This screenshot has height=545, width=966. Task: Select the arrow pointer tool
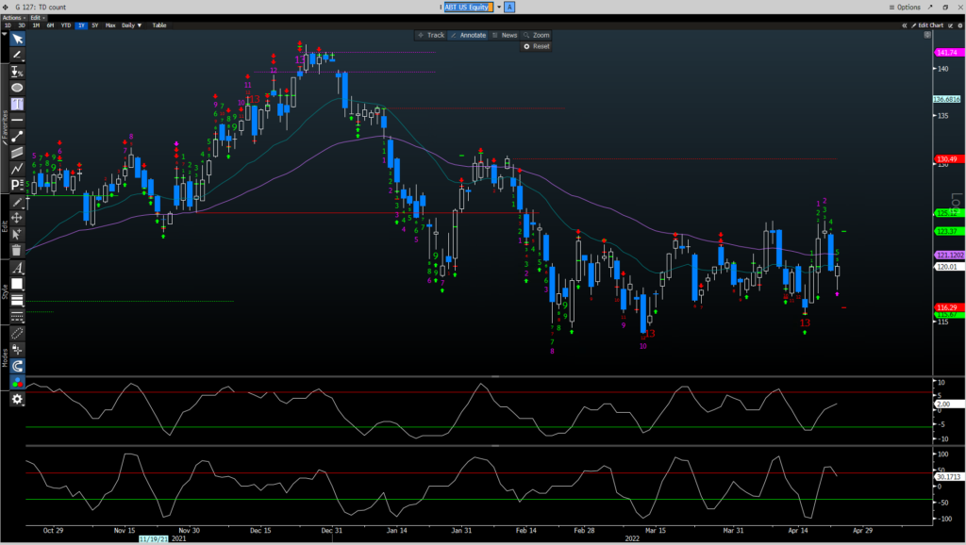click(x=17, y=40)
